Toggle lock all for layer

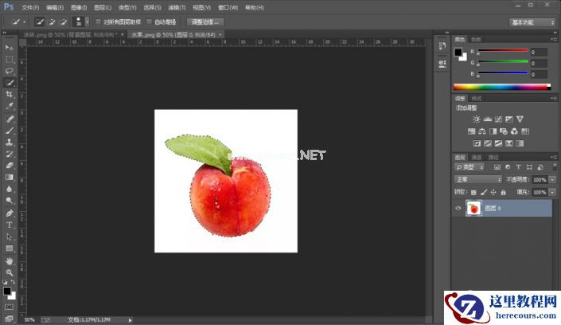[x=504, y=193]
